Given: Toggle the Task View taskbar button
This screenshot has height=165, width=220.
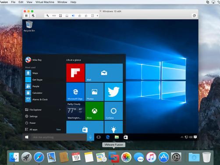Looking at the screenshot, I should click(x=99, y=137).
